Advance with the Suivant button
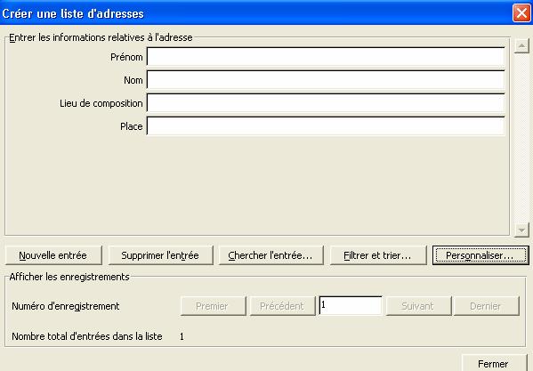The width and height of the screenshot is (533, 371). click(x=419, y=306)
